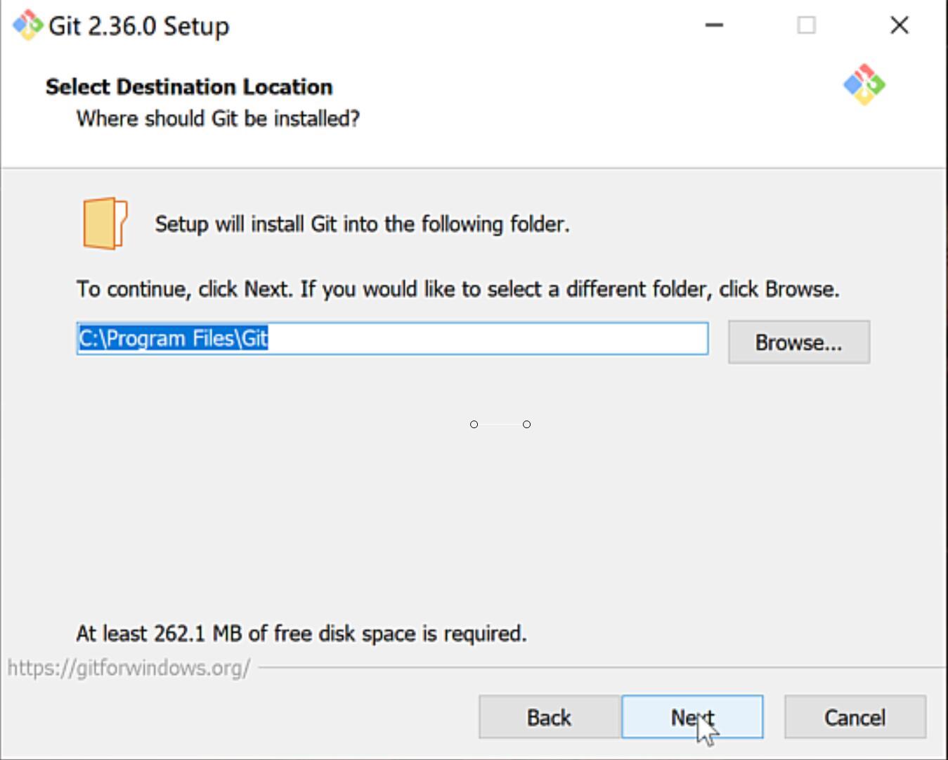Go Back to the previous step
The width and height of the screenshot is (948, 760).
pos(549,717)
